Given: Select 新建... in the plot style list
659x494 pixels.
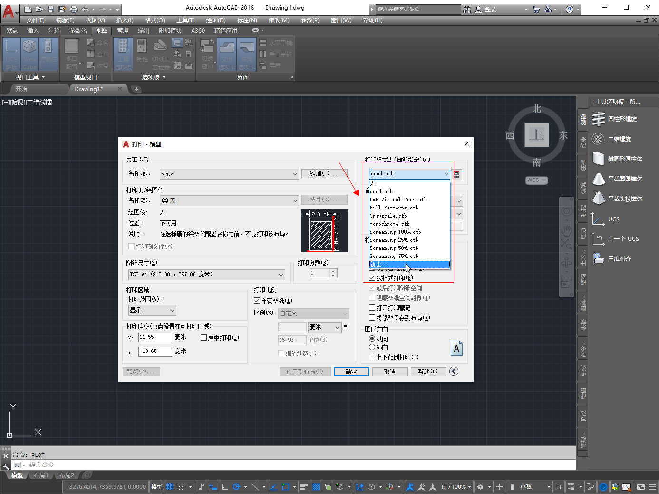Looking at the screenshot, I should point(409,265).
